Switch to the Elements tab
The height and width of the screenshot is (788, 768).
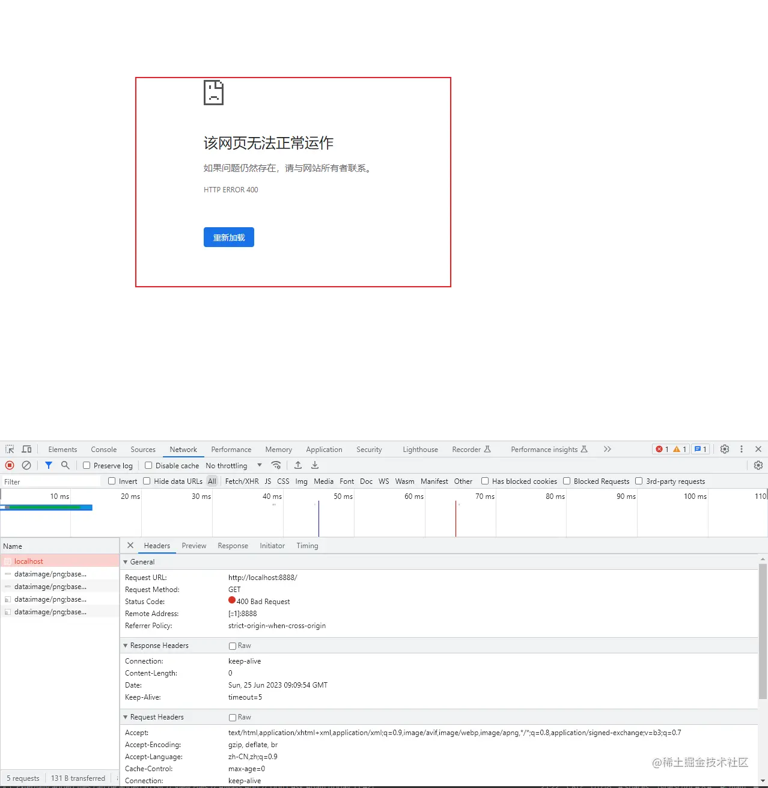pos(62,450)
